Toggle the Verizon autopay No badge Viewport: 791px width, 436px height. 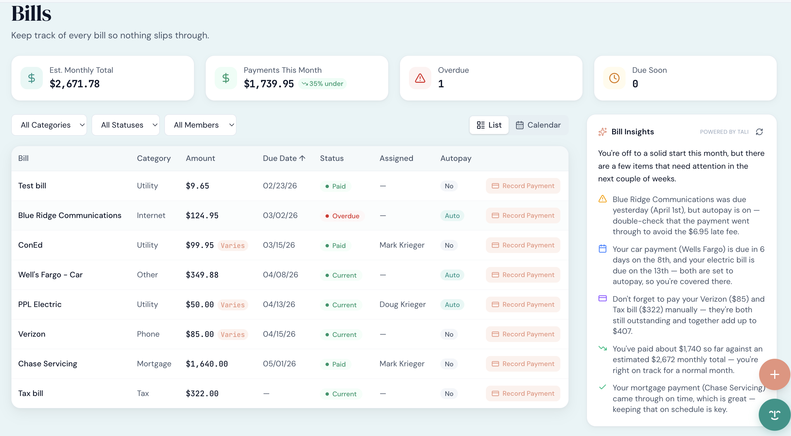(449, 334)
